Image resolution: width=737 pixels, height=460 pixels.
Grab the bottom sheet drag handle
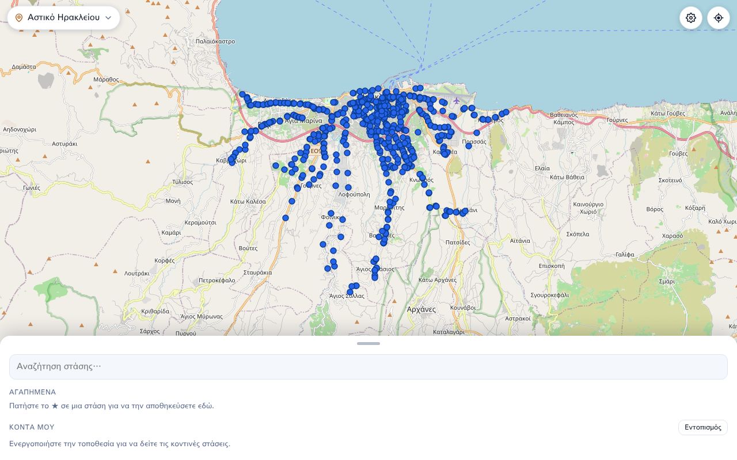coord(368,343)
